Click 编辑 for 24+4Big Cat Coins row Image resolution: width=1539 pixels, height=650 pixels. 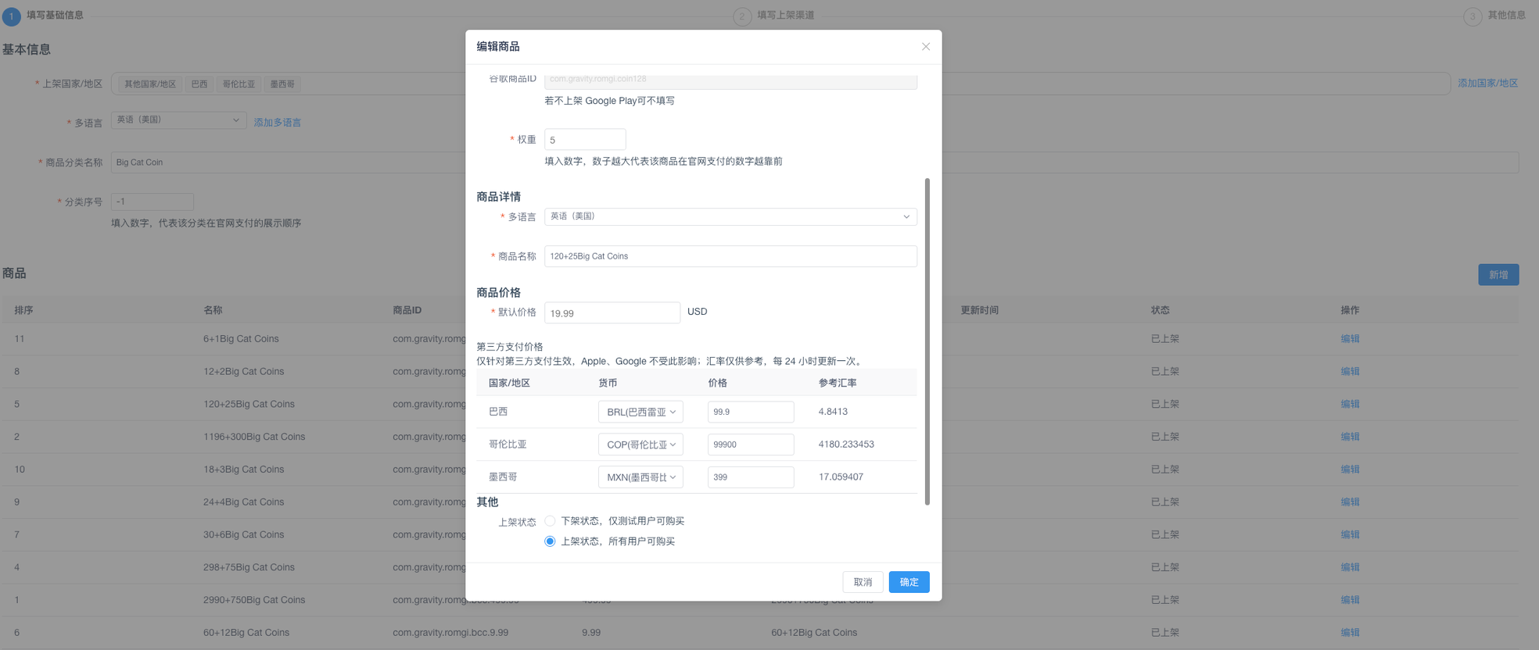coord(1350,502)
